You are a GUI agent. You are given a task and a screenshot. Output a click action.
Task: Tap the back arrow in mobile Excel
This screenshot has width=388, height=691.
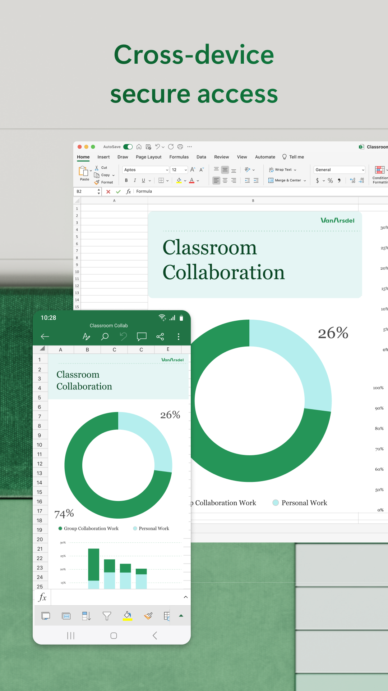[45, 337]
